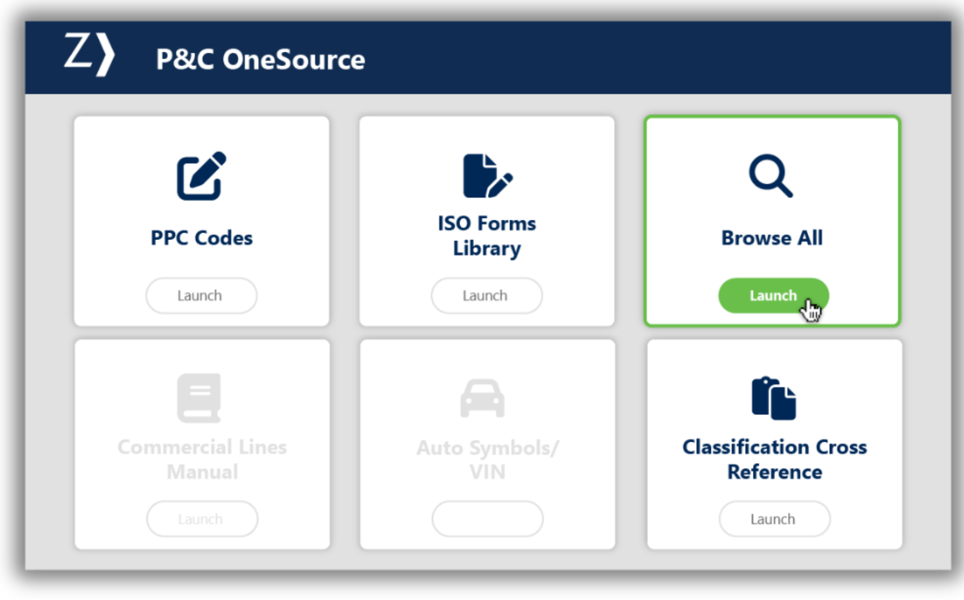Click the Auto Symbols/VIN title text
This screenshot has height=600, width=964.
[x=487, y=459]
